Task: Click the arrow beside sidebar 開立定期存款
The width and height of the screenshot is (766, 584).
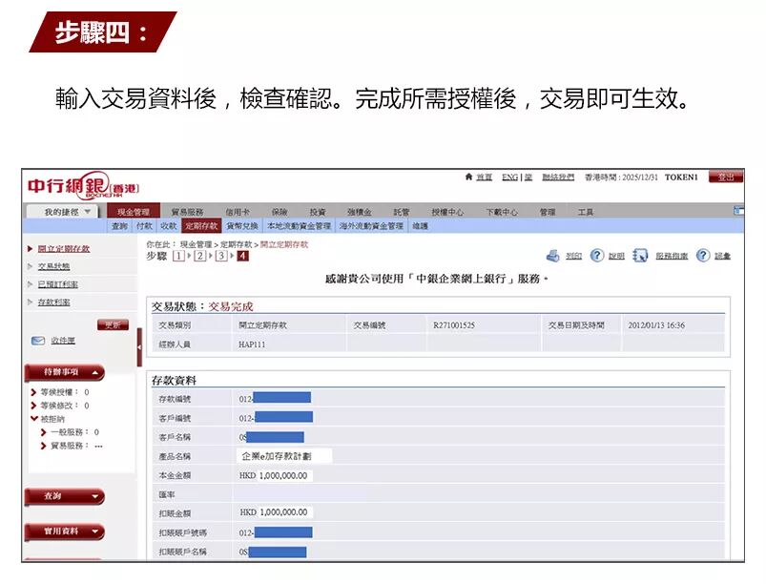Action: pos(31,249)
